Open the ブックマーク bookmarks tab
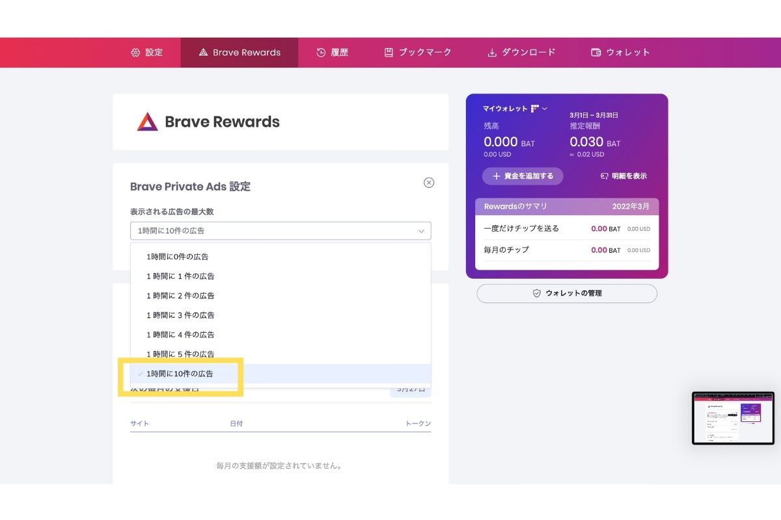The image size is (781, 520). [x=418, y=53]
